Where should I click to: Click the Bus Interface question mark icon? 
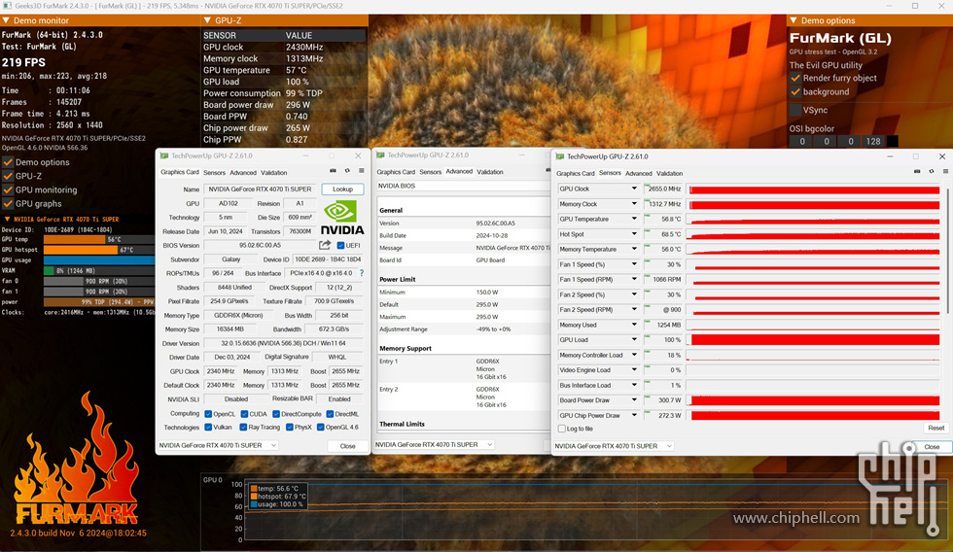(362, 273)
